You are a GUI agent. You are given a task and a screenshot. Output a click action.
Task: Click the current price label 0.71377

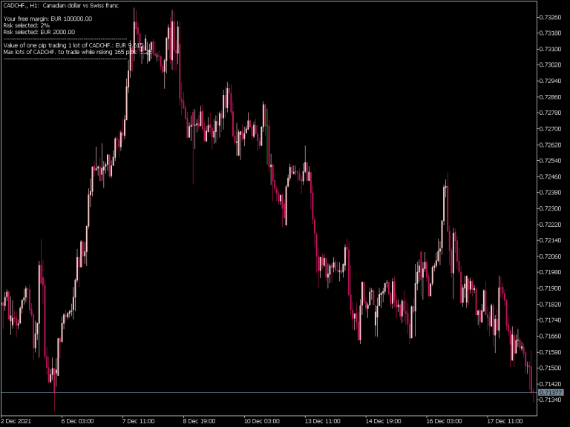click(x=551, y=392)
